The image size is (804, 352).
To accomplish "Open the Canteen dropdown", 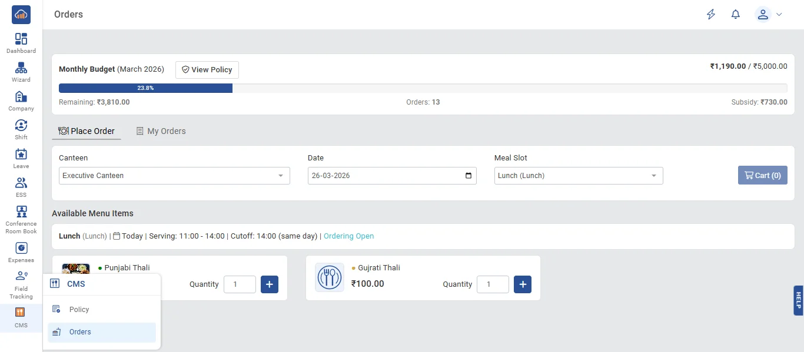I will pyautogui.click(x=174, y=176).
